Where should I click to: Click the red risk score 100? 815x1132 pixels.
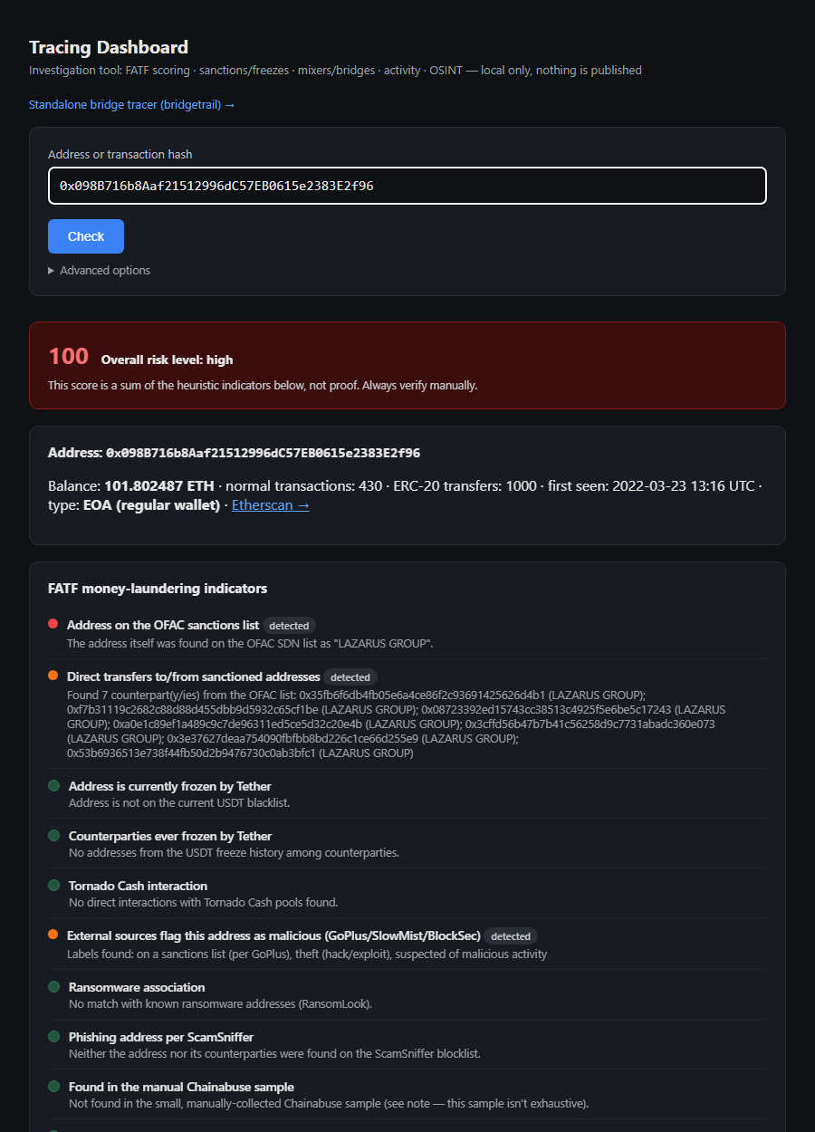click(x=69, y=357)
